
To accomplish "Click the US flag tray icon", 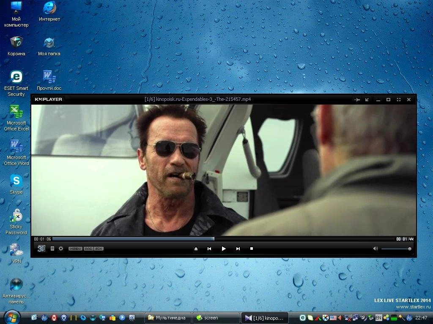I will pyautogui.click(x=333, y=318).
